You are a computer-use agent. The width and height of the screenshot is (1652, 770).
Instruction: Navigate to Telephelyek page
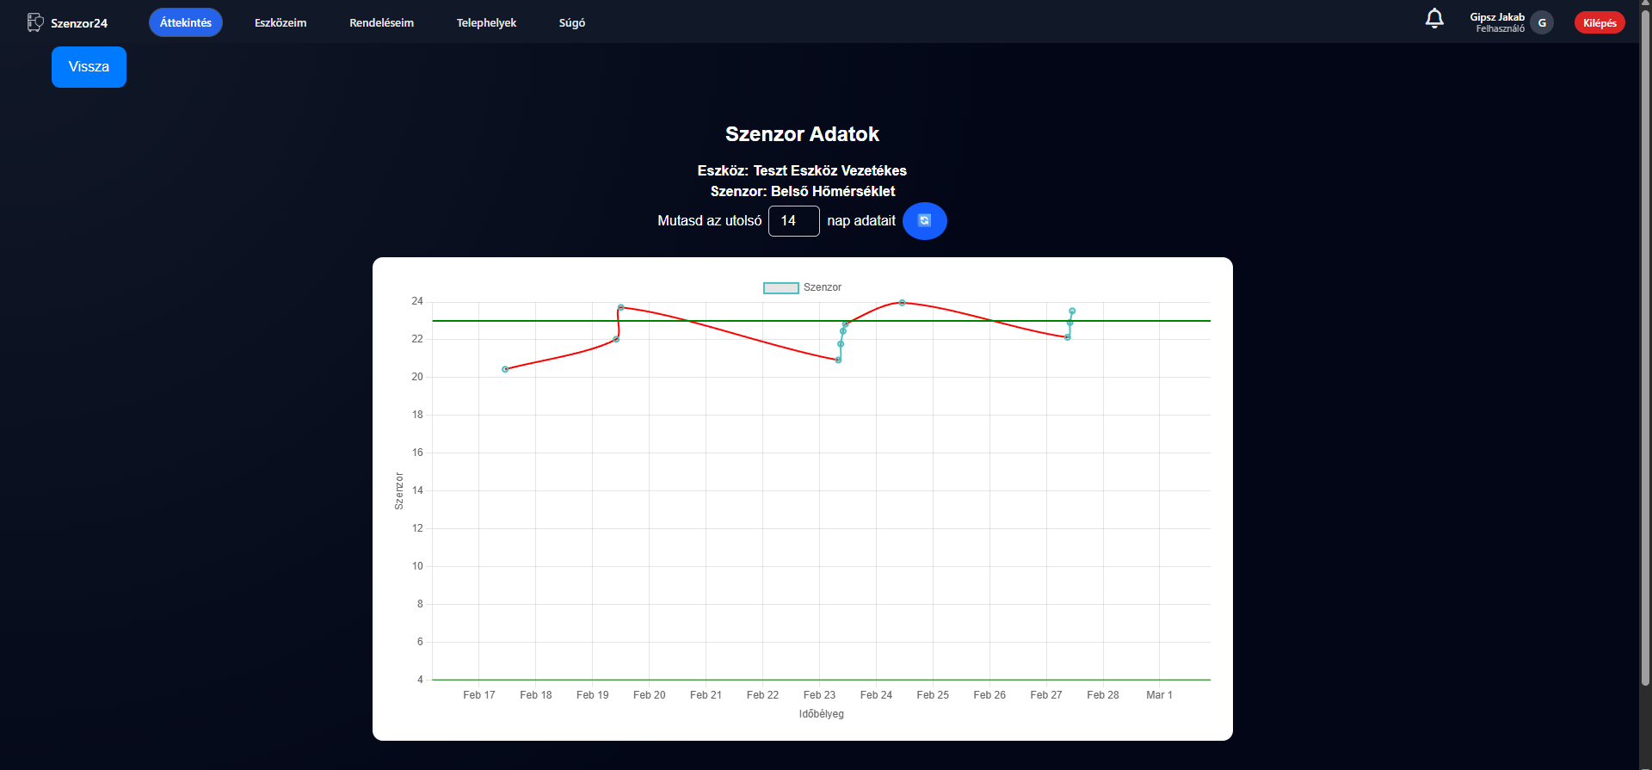(486, 23)
